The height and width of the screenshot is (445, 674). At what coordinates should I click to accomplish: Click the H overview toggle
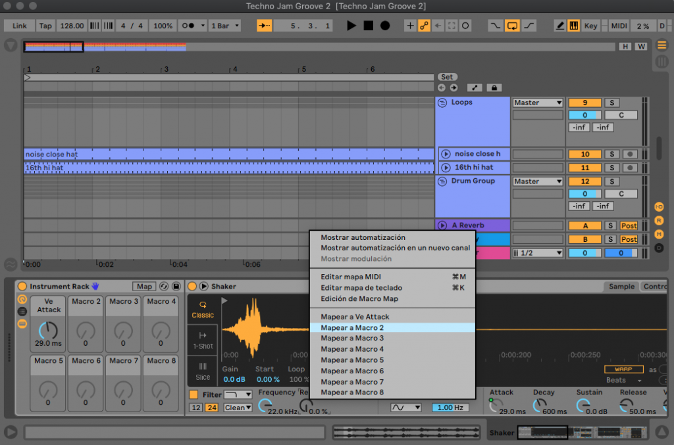[x=625, y=47]
